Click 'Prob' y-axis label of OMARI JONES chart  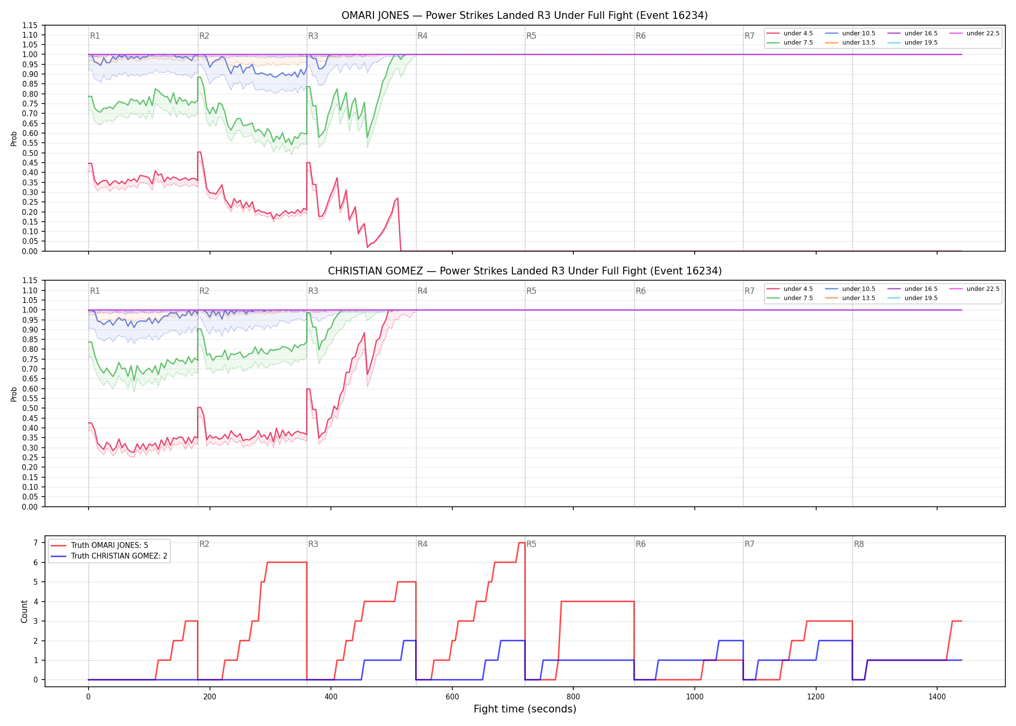(x=14, y=139)
